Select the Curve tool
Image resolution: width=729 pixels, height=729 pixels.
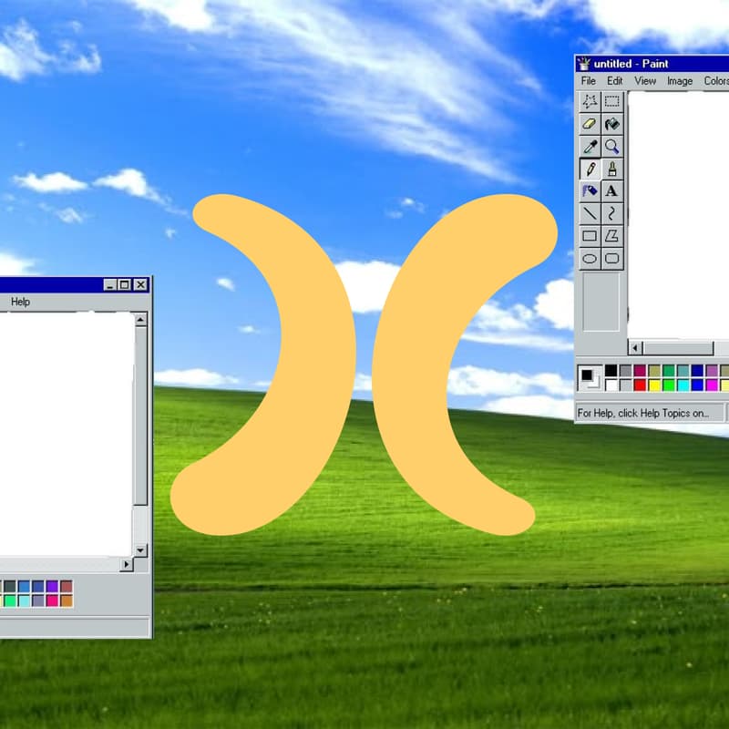tap(611, 213)
